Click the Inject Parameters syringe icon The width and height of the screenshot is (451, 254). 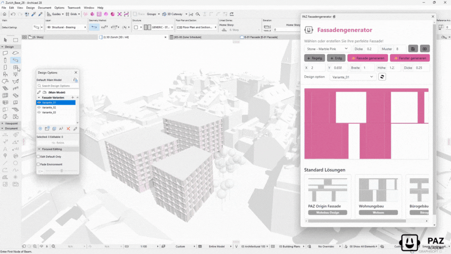[x=40, y=14]
